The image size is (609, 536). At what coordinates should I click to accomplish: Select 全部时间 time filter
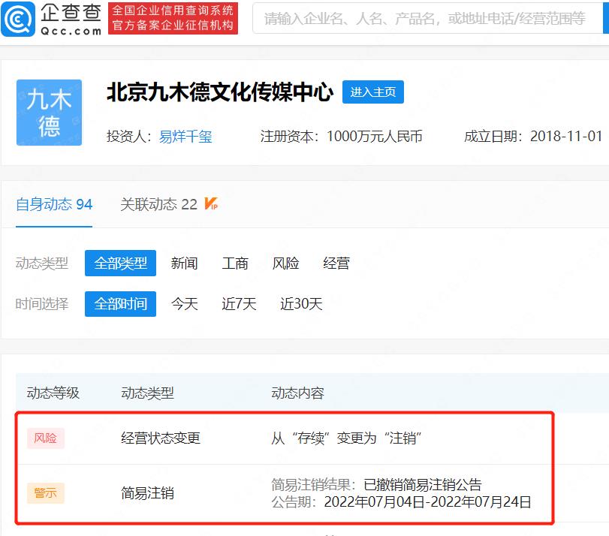(x=120, y=304)
